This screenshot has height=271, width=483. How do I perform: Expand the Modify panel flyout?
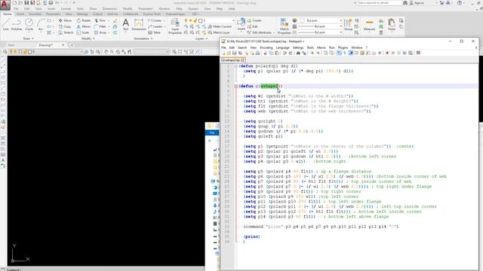[88, 38]
